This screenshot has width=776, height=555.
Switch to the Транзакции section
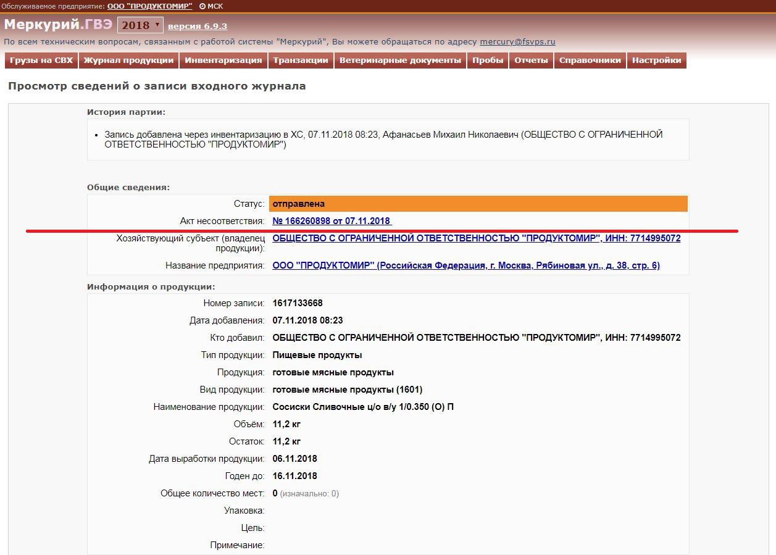(301, 61)
